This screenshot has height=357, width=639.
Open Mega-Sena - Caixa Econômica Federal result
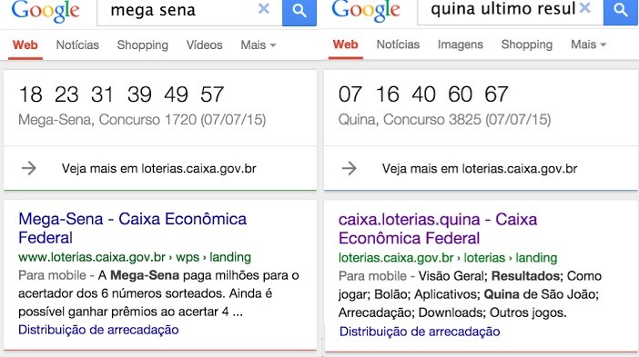(x=133, y=228)
